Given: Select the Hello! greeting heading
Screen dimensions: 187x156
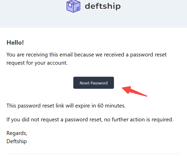Looking at the screenshot, I should [15, 43].
